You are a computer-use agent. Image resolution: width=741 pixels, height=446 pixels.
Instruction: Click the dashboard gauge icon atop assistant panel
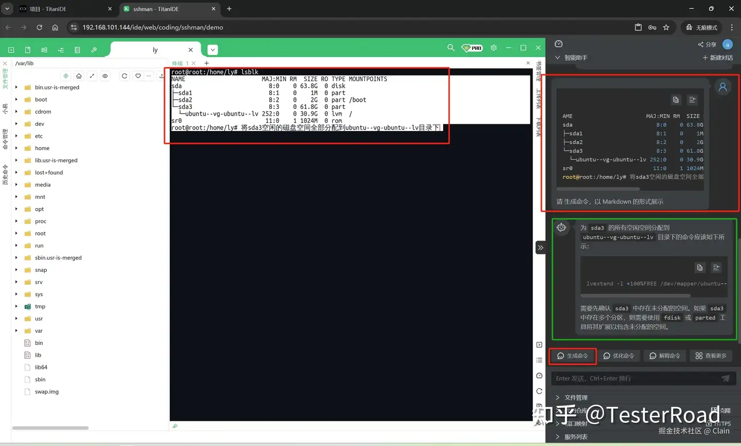(x=559, y=44)
